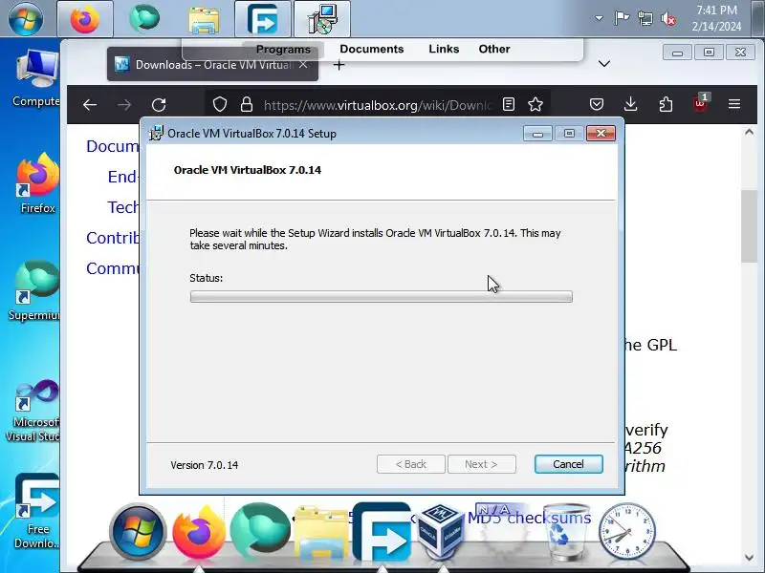Cancel the VirtualBox installation
The width and height of the screenshot is (765, 573).
point(568,464)
